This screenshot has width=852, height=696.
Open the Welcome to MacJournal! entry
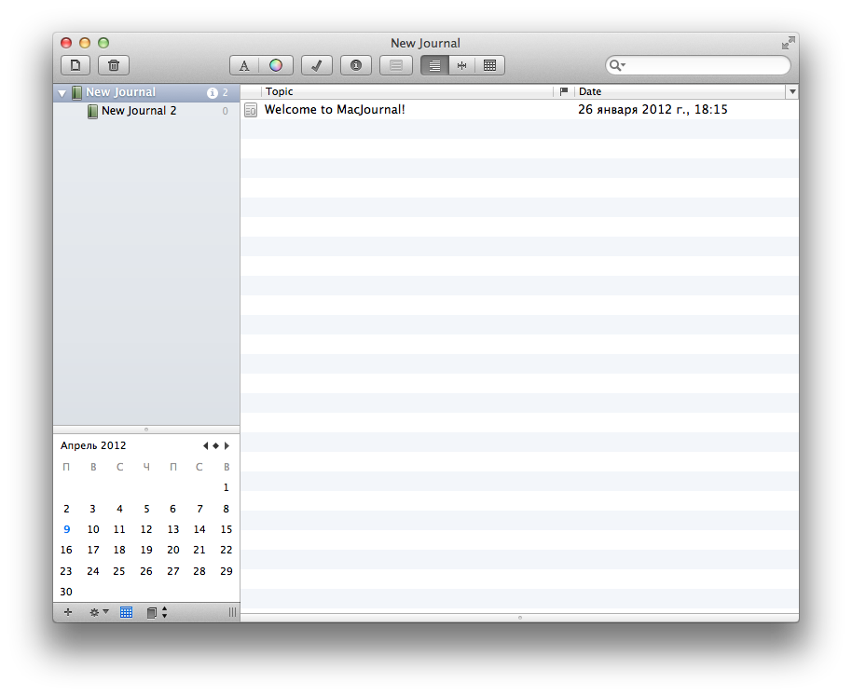pyautogui.click(x=335, y=110)
